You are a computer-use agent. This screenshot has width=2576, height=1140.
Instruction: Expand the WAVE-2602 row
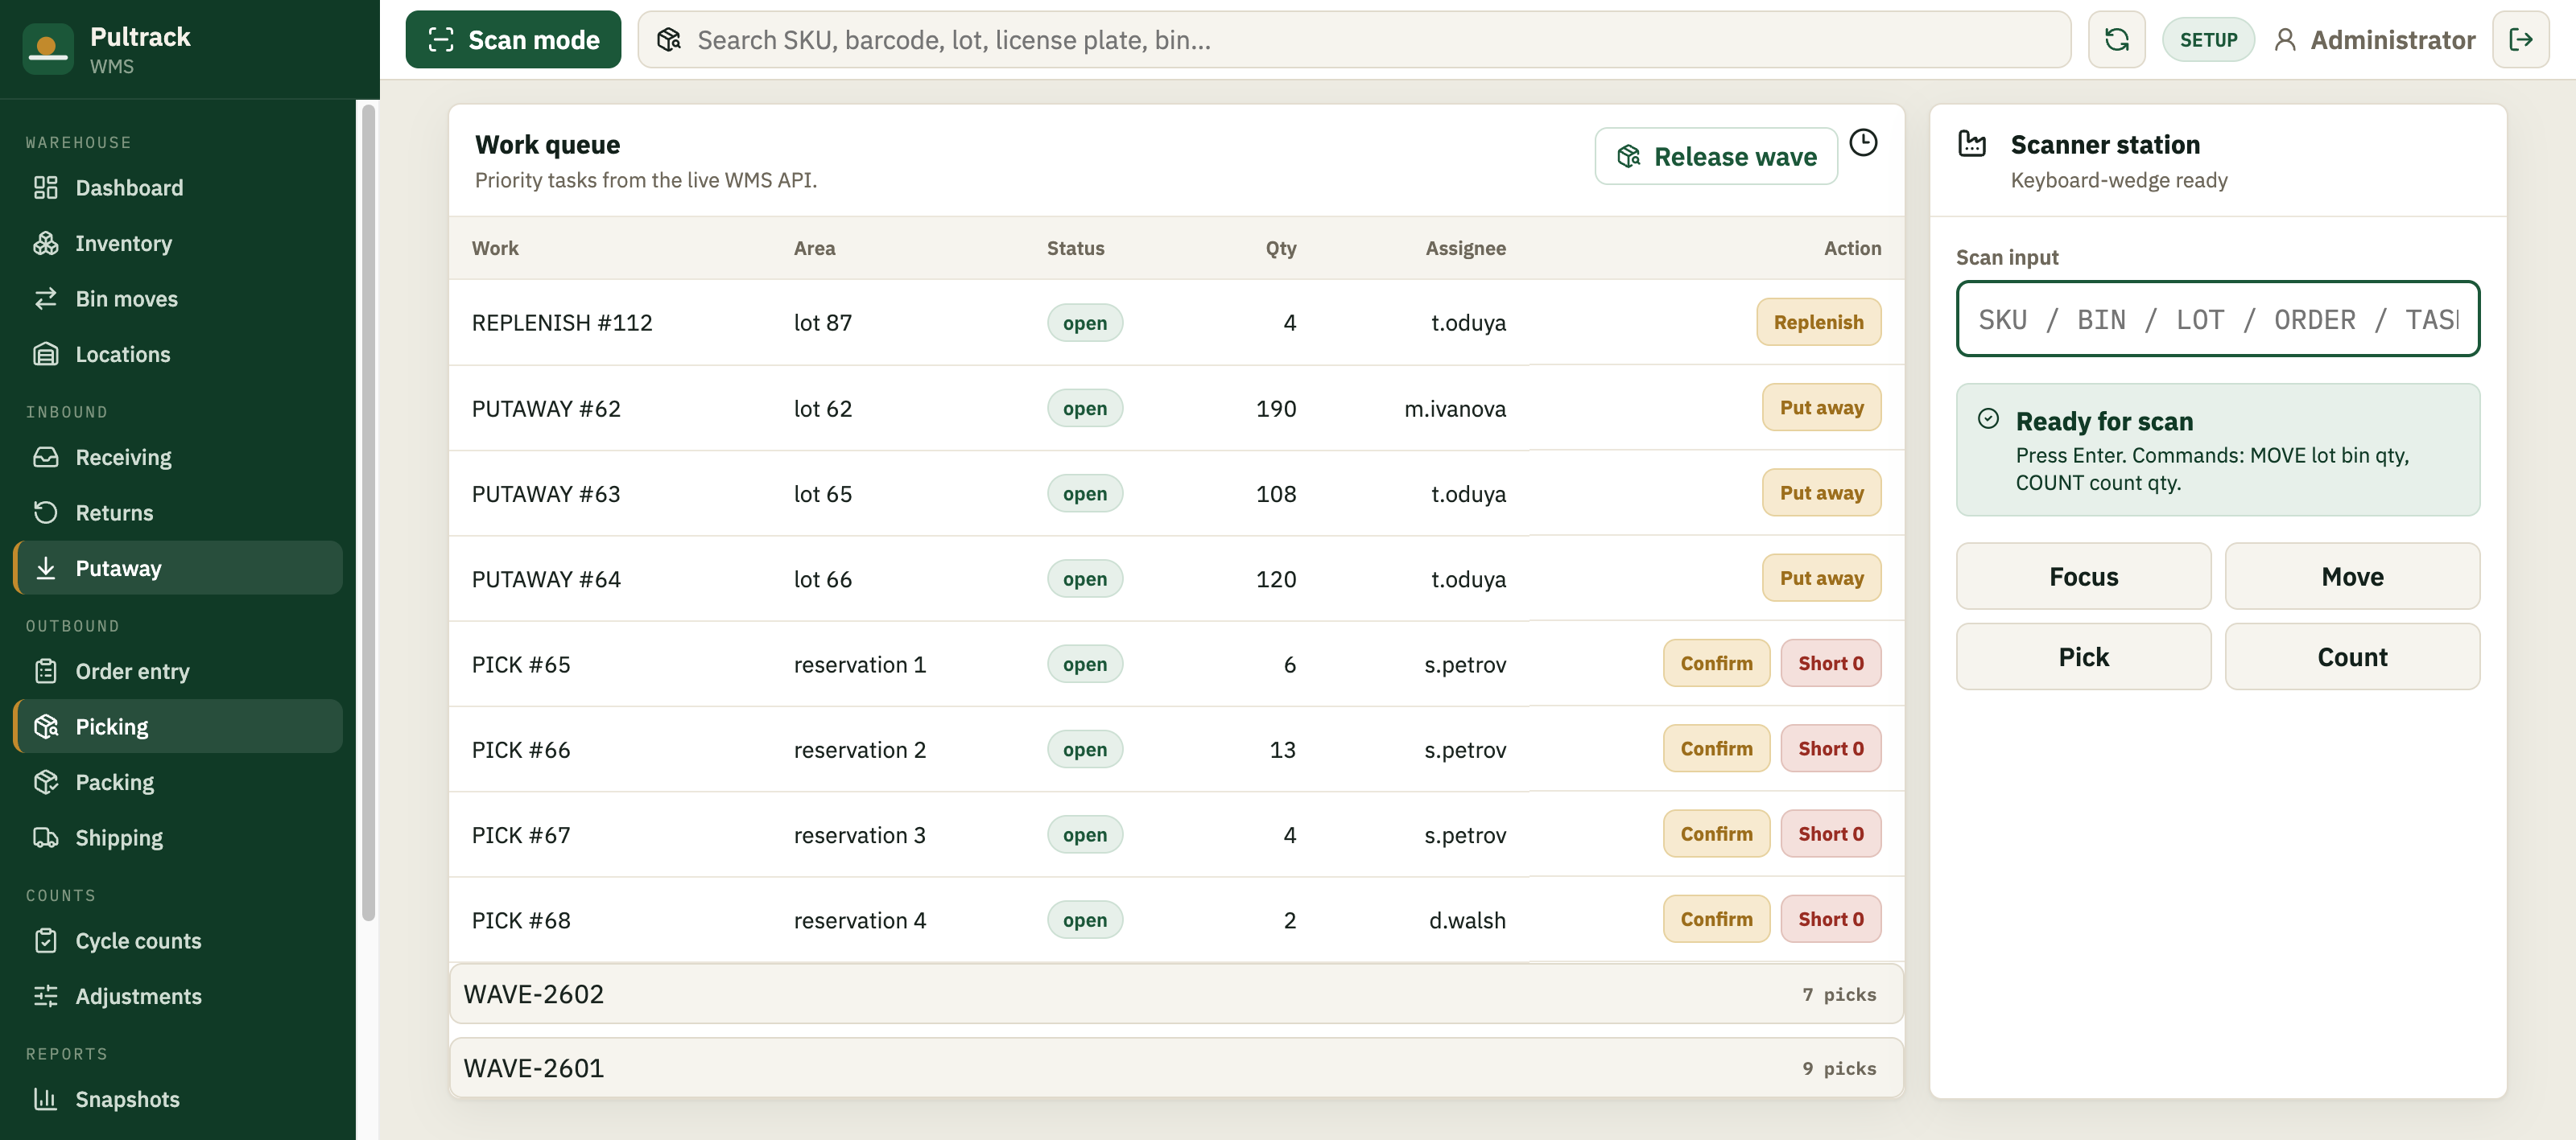[x=1176, y=994]
